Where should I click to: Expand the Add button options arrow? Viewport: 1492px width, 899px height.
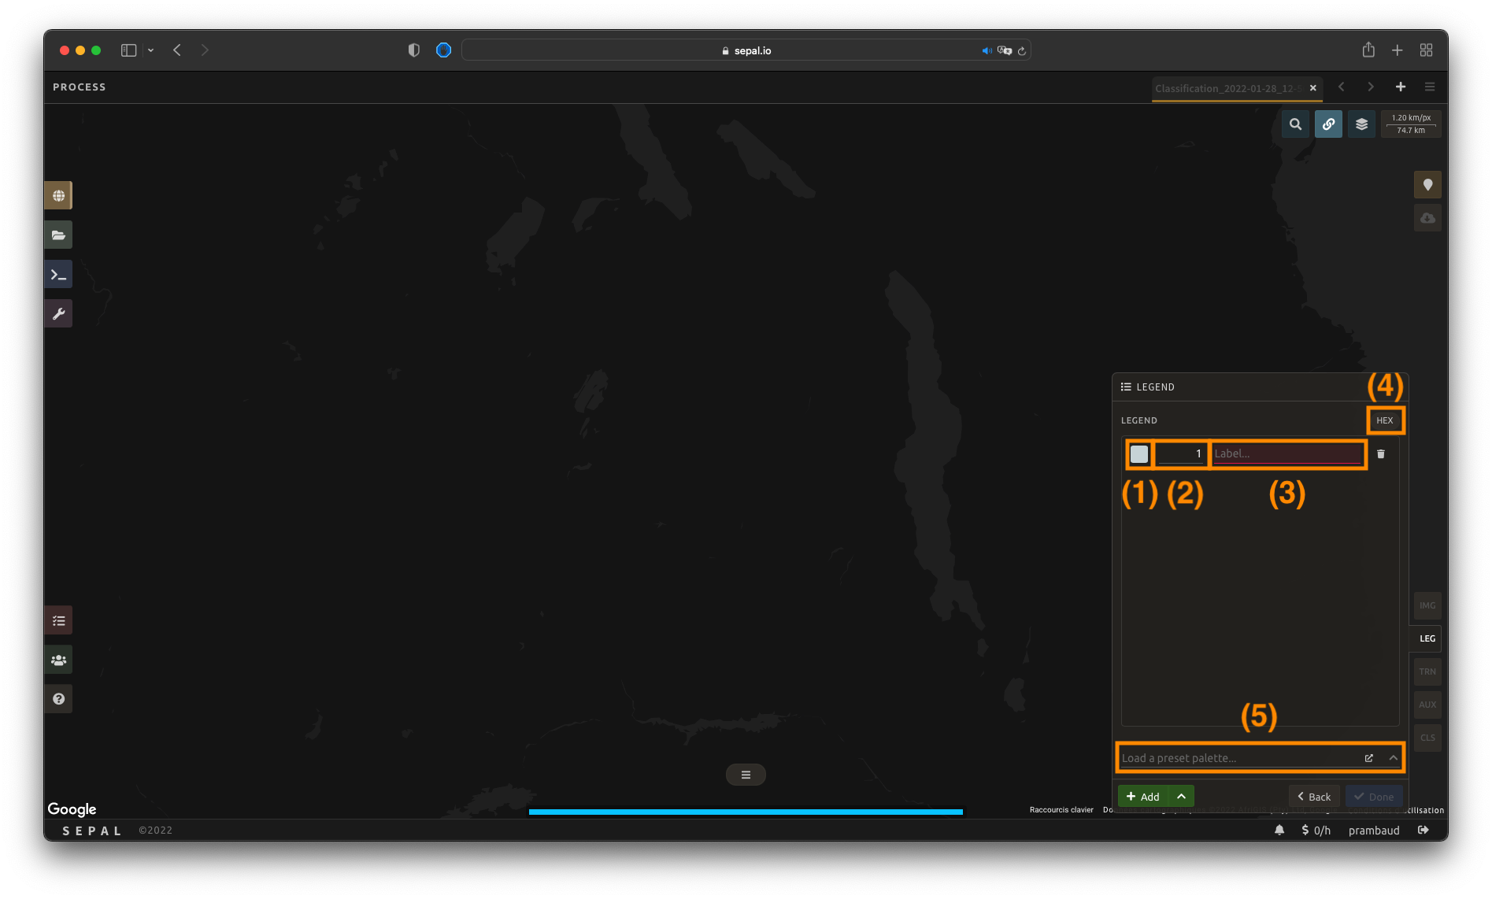[1181, 797]
